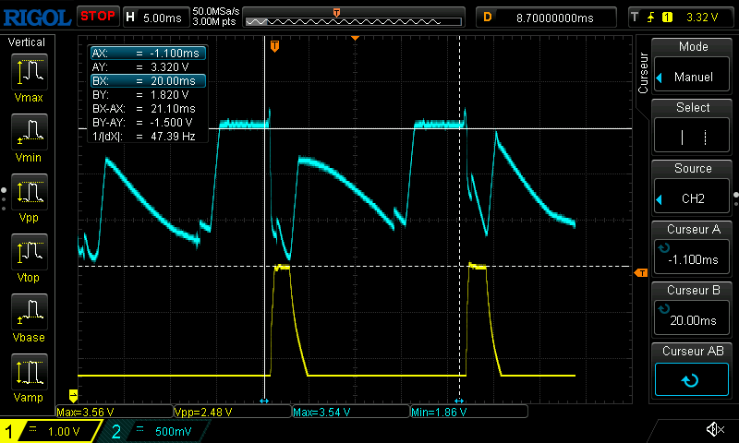Select the Vpp measurement icon
Image resolution: width=739 pixels, height=443 pixels.
pyautogui.click(x=30, y=192)
